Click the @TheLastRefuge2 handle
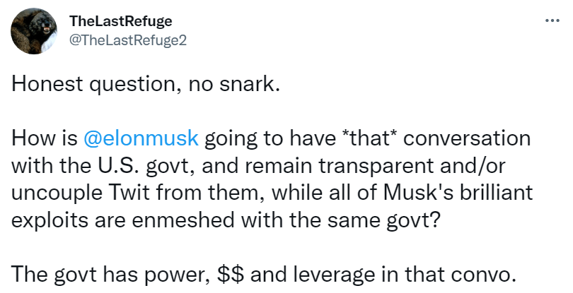 [127, 41]
